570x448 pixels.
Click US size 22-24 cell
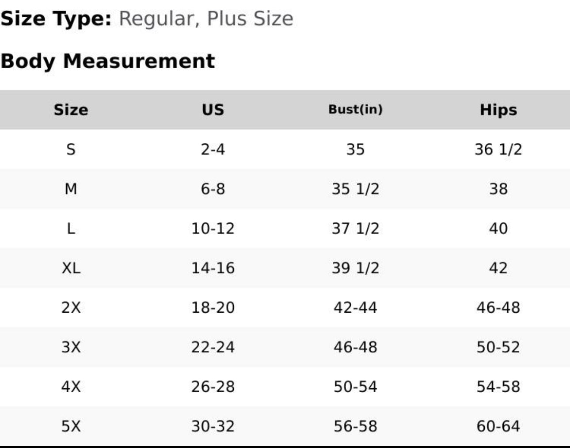coord(213,347)
